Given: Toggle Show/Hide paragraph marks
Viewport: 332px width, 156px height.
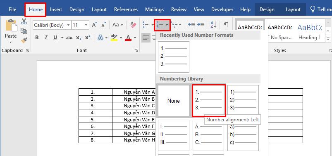Looking at the screenshot, I should [x=226, y=25].
